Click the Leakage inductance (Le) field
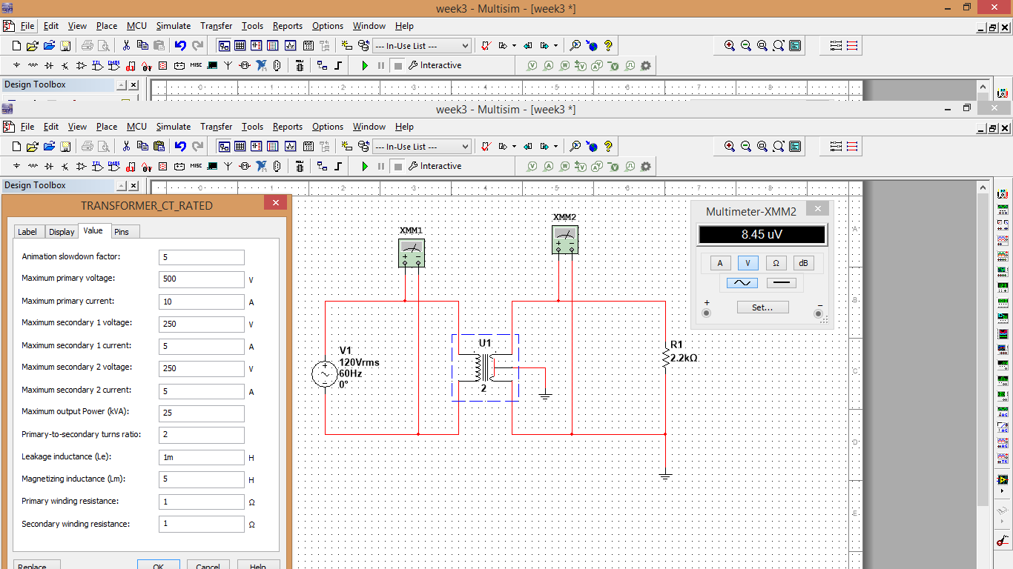The height and width of the screenshot is (569, 1013). [202, 457]
